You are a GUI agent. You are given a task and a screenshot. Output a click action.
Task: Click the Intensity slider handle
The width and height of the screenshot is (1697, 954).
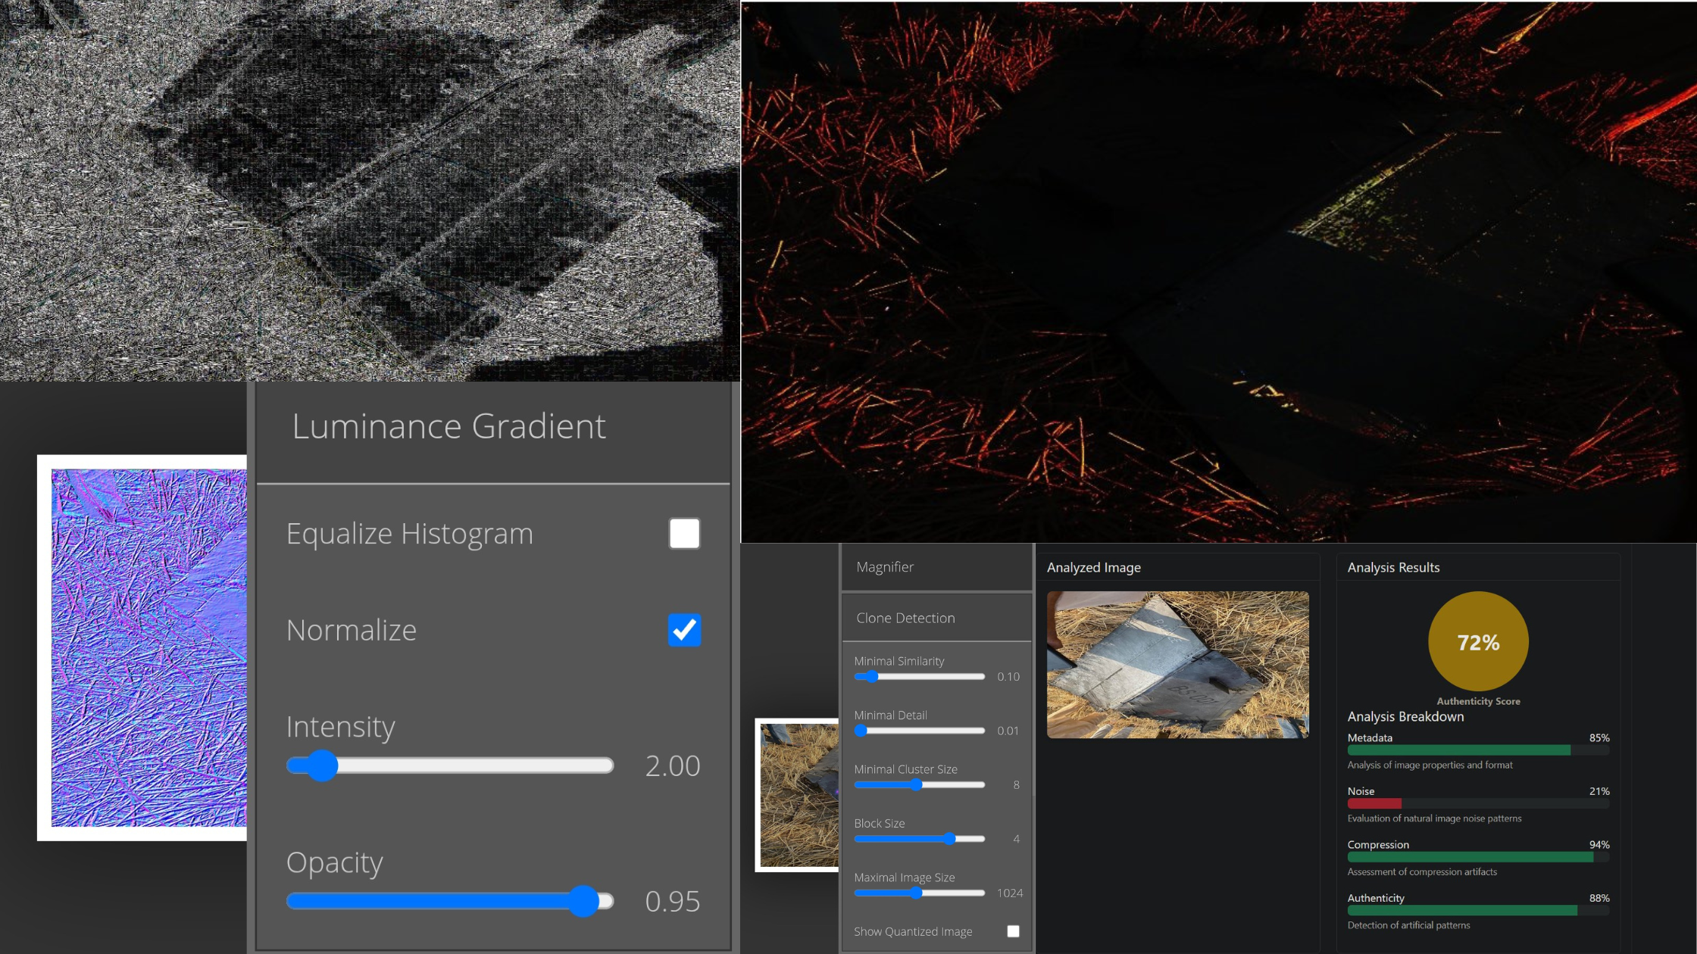[x=323, y=765]
